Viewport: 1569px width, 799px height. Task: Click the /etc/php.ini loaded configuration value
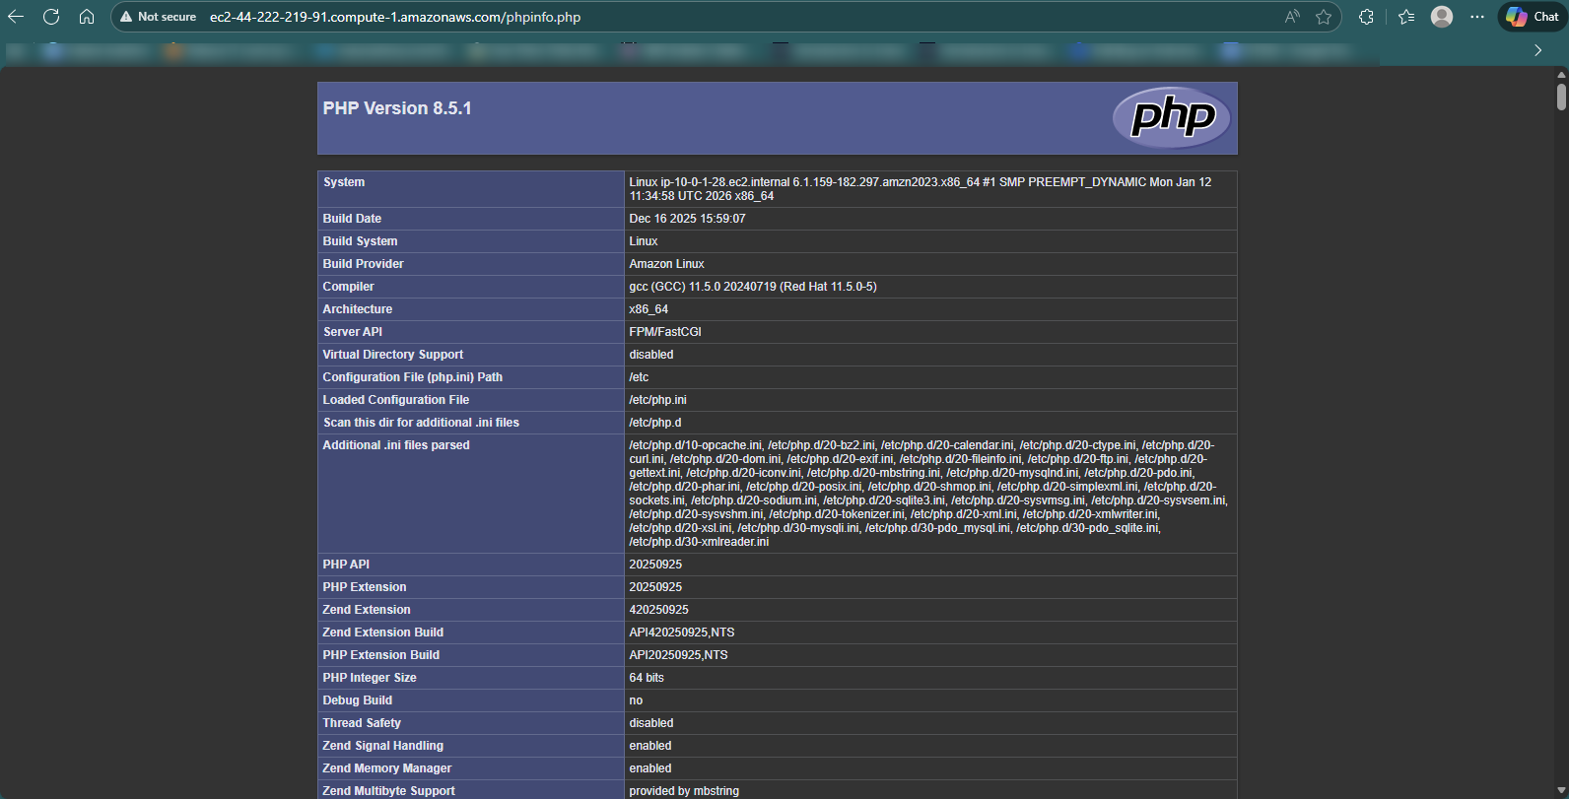coord(657,400)
